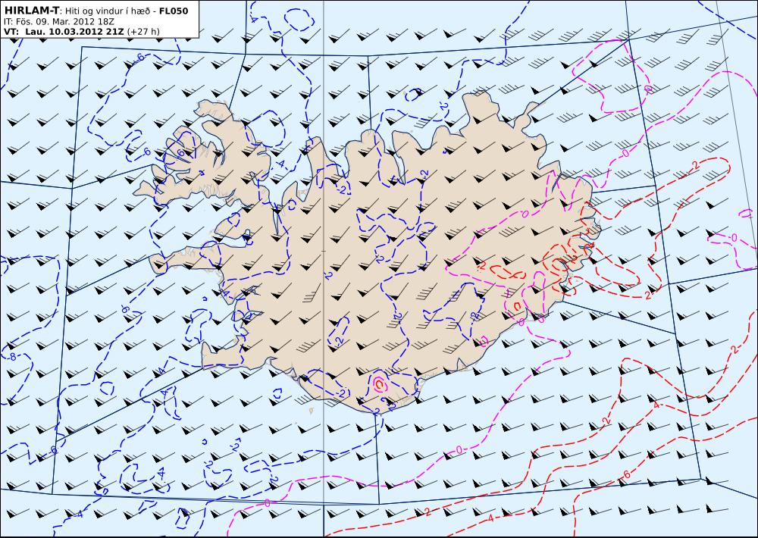Viewport: 758px width, 538px height.
Task: Click the '(+27 h)' forecast offset text
Action: pyautogui.click(x=143, y=32)
